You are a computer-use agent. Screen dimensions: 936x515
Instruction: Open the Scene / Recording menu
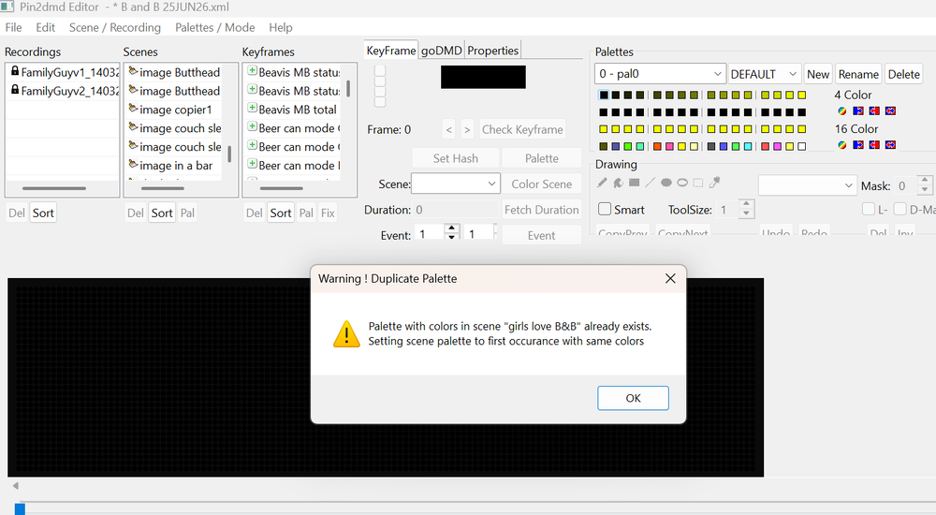(x=114, y=27)
